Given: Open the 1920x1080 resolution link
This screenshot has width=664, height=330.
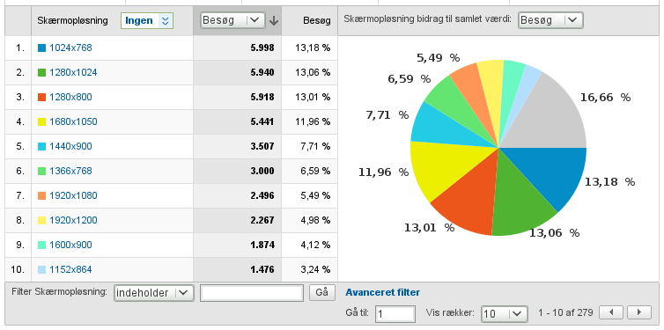Looking at the screenshot, I should pyautogui.click(x=73, y=195).
